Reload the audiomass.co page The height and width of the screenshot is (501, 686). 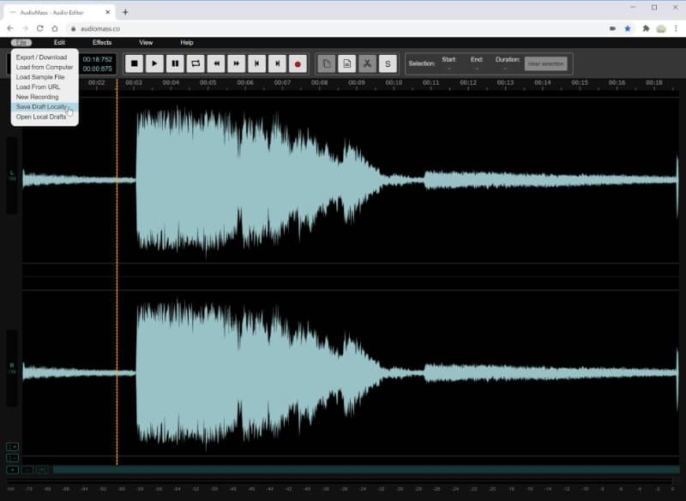tap(39, 28)
